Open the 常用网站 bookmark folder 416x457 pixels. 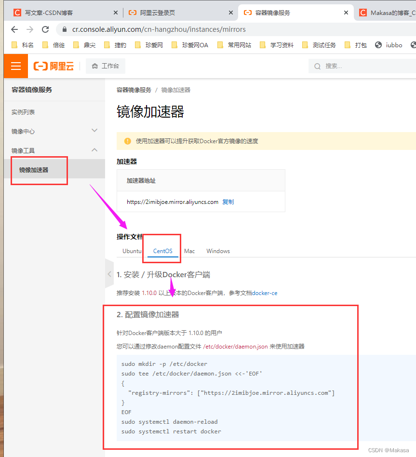click(x=234, y=45)
